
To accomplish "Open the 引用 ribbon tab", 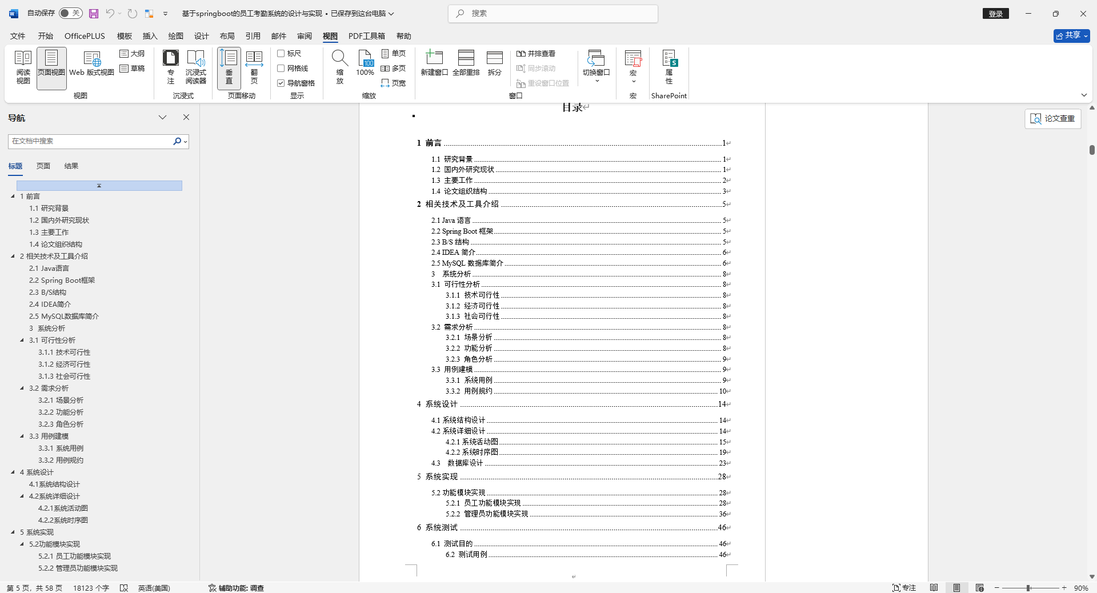I will pos(253,36).
